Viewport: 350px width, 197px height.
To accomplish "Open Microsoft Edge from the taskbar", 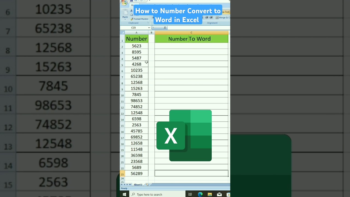I will coord(200,194).
